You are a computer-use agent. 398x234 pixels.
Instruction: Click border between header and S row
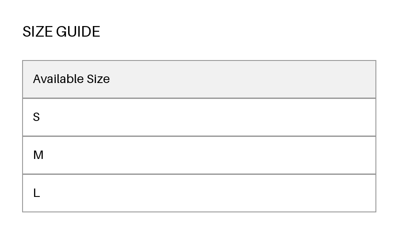pos(199,98)
